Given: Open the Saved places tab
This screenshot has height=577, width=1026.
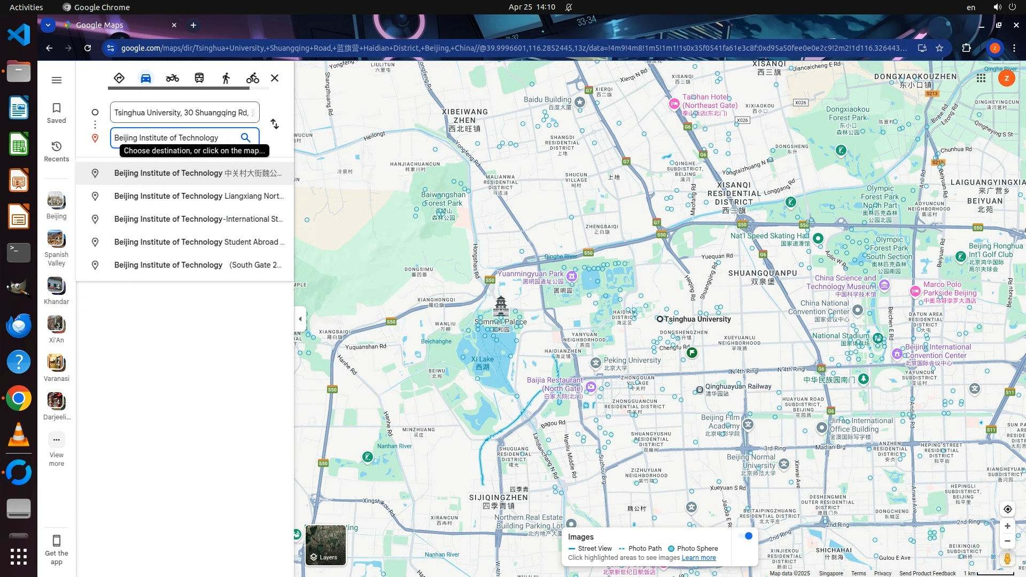Looking at the screenshot, I should [x=57, y=112].
